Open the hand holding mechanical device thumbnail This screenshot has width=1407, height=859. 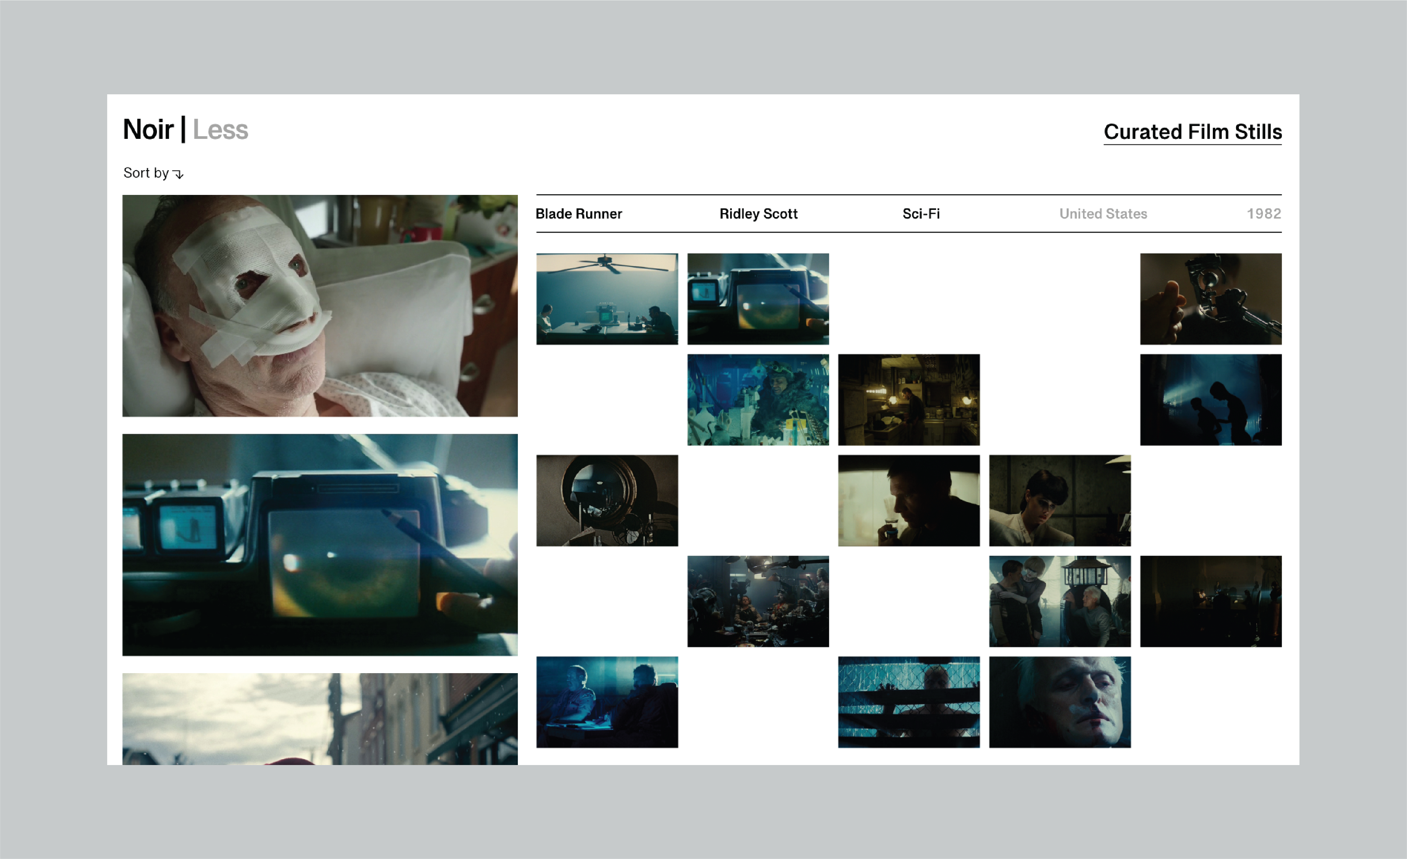pos(1211,299)
